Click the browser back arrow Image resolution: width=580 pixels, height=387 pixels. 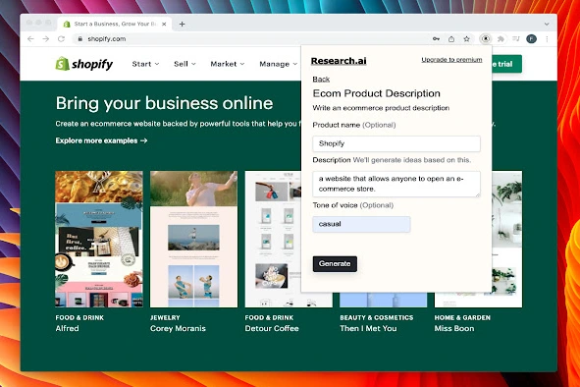(30, 39)
